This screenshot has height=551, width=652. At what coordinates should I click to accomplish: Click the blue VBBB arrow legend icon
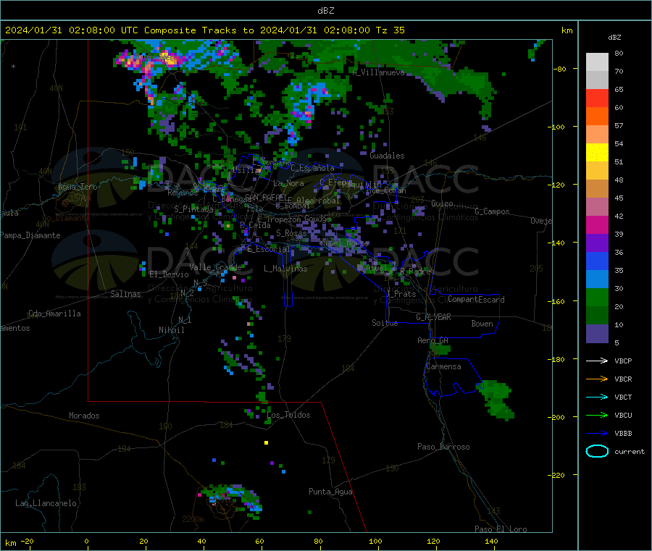tap(597, 434)
